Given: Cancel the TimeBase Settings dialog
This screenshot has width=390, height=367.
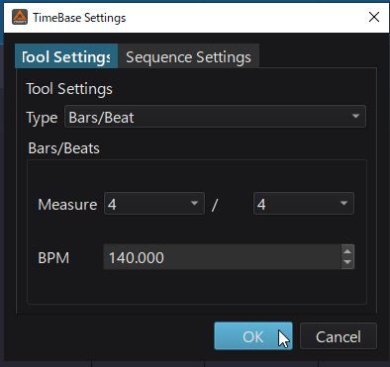Looking at the screenshot, I should pyautogui.click(x=339, y=336).
